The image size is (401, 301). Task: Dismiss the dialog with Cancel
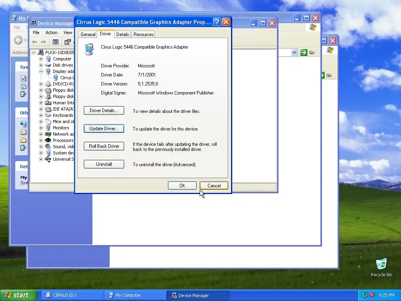(x=214, y=185)
